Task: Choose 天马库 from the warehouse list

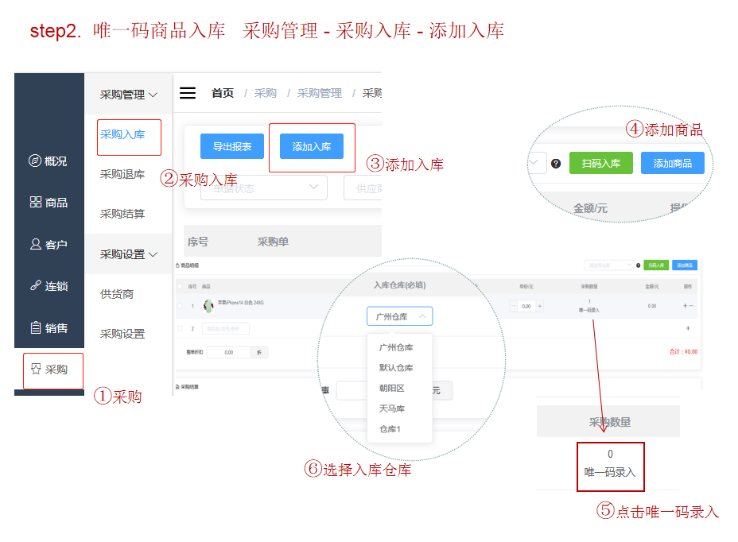Action: tap(391, 408)
